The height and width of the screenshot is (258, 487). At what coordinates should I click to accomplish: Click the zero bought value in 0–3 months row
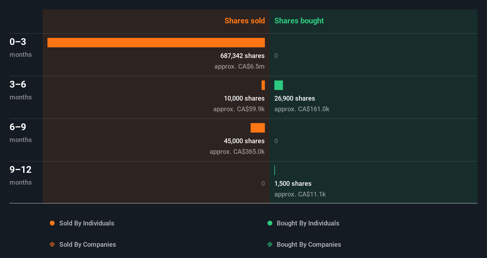[276, 56]
